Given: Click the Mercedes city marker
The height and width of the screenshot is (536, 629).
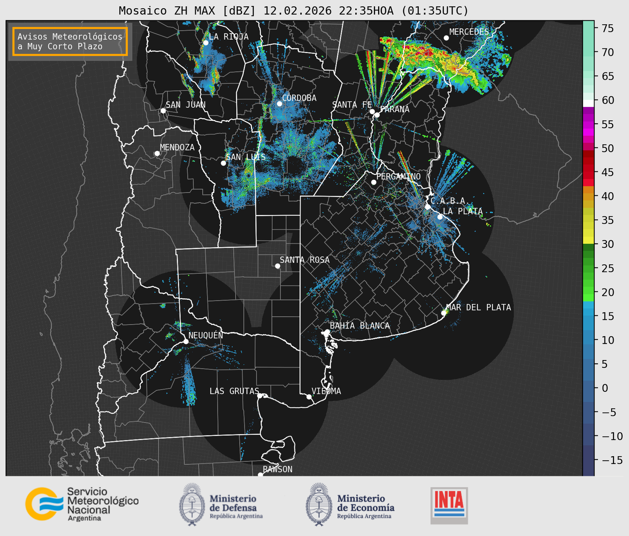Looking at the screenshot, I should (x=446, y=38).
